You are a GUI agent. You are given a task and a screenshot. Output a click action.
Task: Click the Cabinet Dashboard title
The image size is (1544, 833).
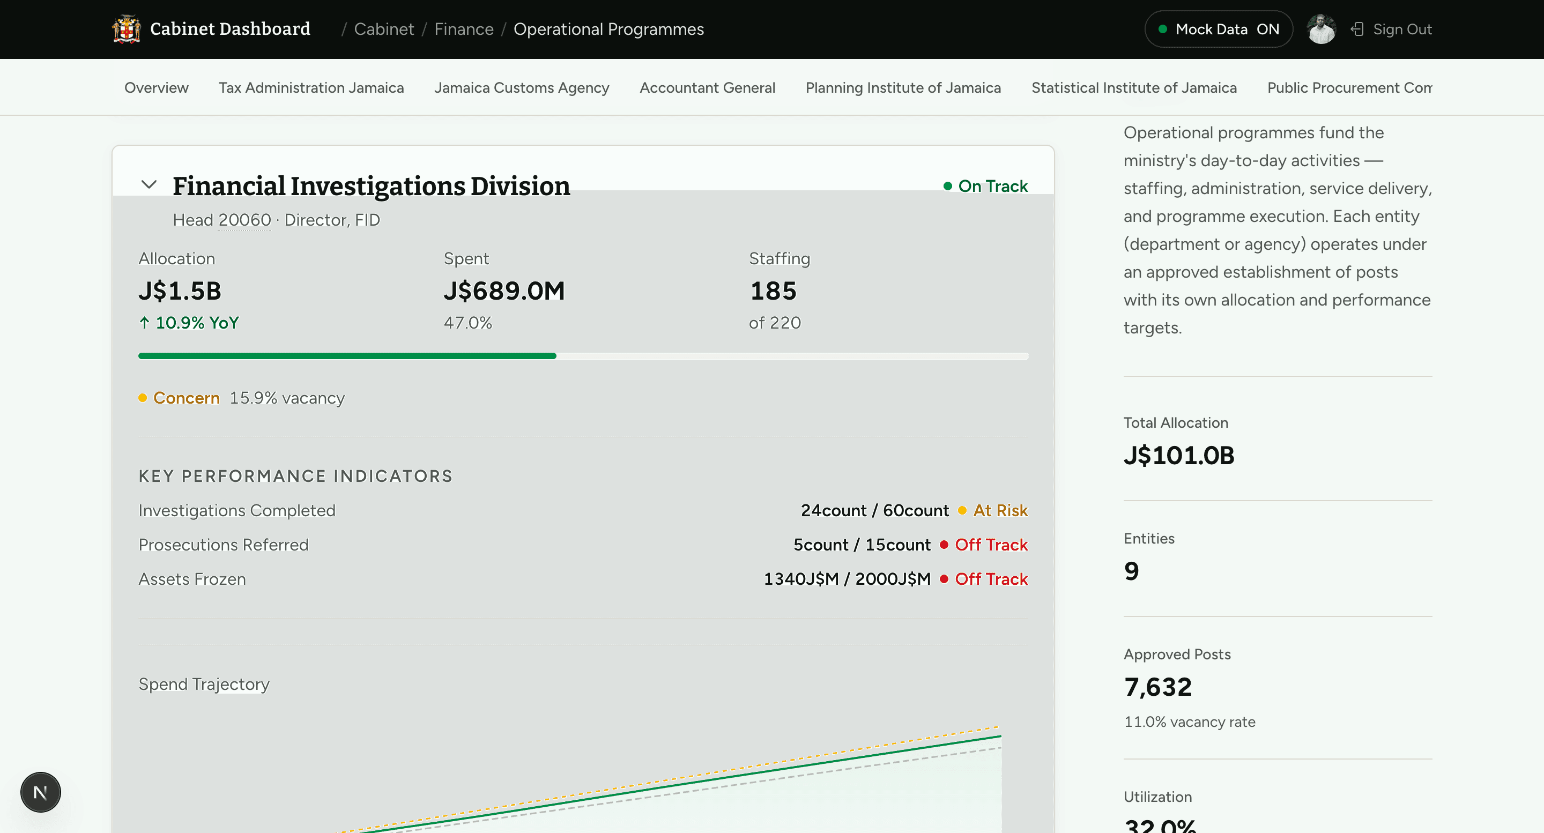coord(230,29)
